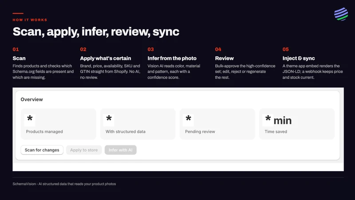Click the 'Vision AI reads color, material' description
Image resolution: width=355 pixels, height=200 pixels.
tap(174, 72)
